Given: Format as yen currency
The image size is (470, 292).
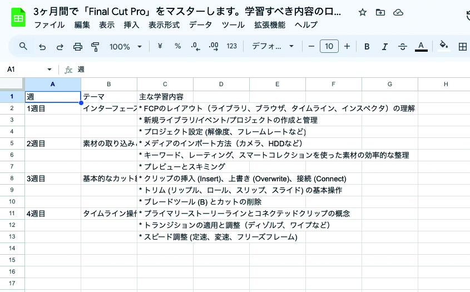Looking at the screenshot, I should tap(160, 46).
